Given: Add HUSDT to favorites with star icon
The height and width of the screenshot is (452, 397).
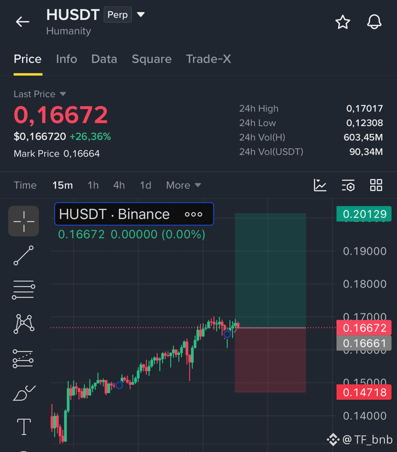Looking at the screenshot, I should tap(342, 22).
